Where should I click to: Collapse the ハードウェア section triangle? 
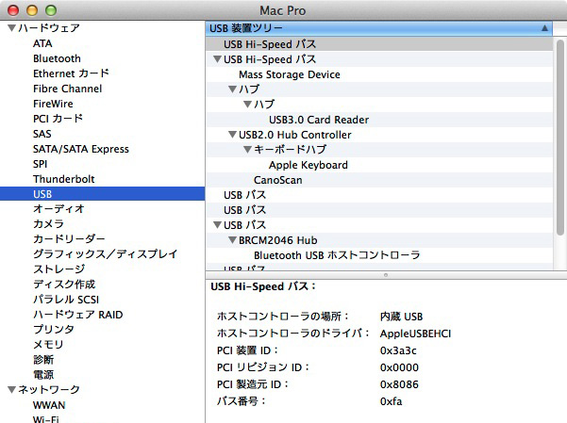tap(11, 28)
